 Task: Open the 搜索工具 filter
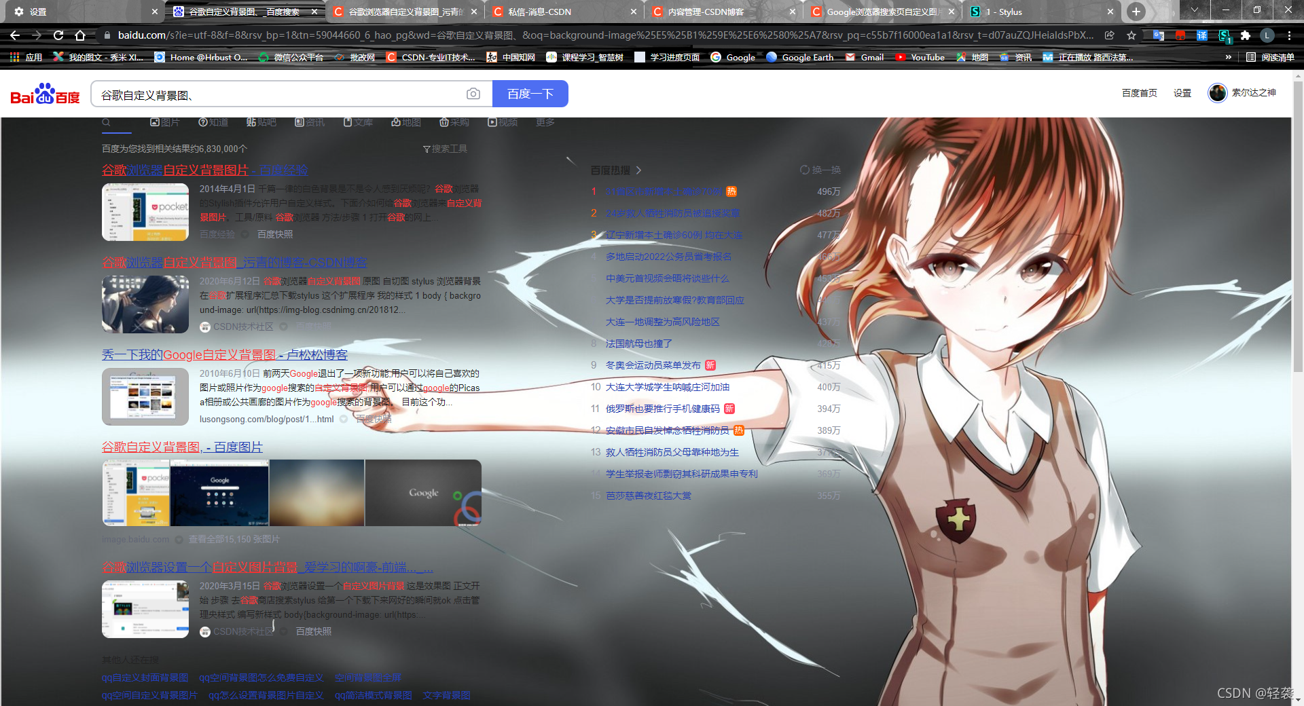445,149
